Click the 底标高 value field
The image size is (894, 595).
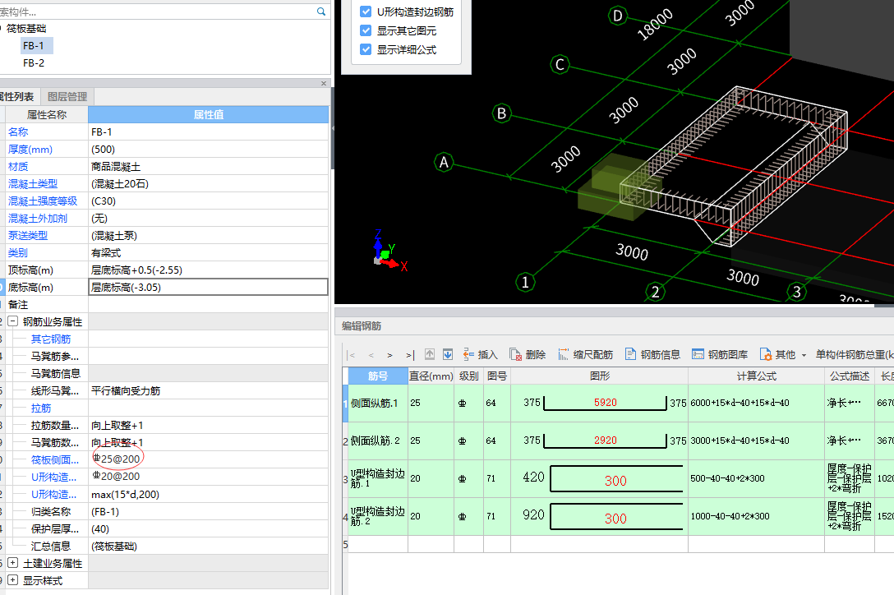pyautogui.click(x=208, y=287)
